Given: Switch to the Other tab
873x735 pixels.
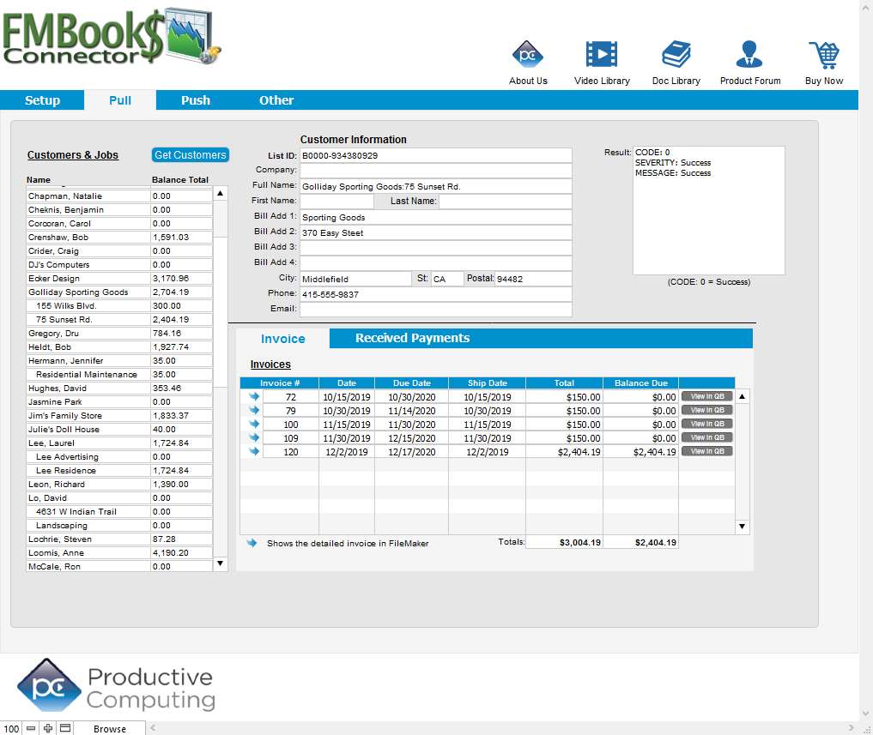Looking at the screenshot, I should [276, 100].
